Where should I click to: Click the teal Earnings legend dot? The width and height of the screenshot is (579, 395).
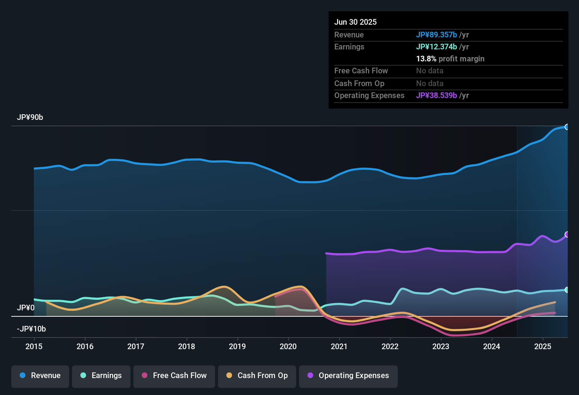tap(83, 375)
